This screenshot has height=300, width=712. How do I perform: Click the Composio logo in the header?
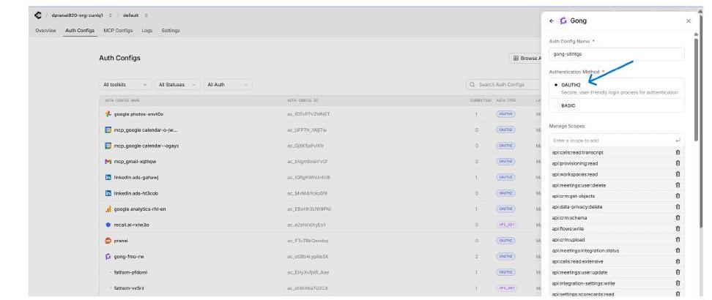[38, 15]
